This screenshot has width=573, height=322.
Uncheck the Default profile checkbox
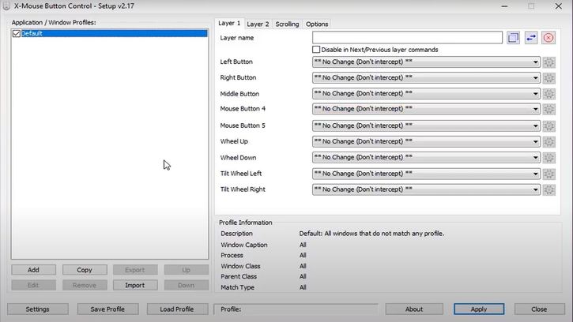coord(16,34)
